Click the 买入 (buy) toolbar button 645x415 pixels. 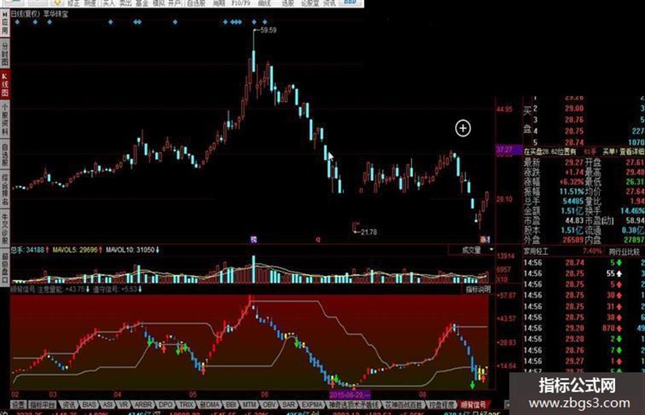point(109,3)
